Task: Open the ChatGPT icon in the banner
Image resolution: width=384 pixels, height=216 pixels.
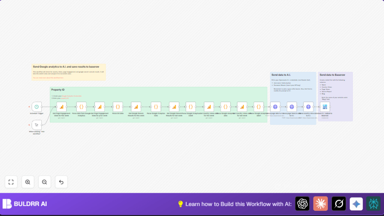Action: [303, 204]
